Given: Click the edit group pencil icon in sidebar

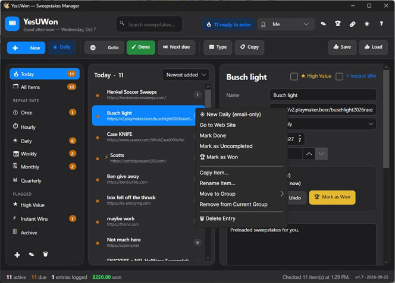Looking at the screenshot, I should click(32, 255).
